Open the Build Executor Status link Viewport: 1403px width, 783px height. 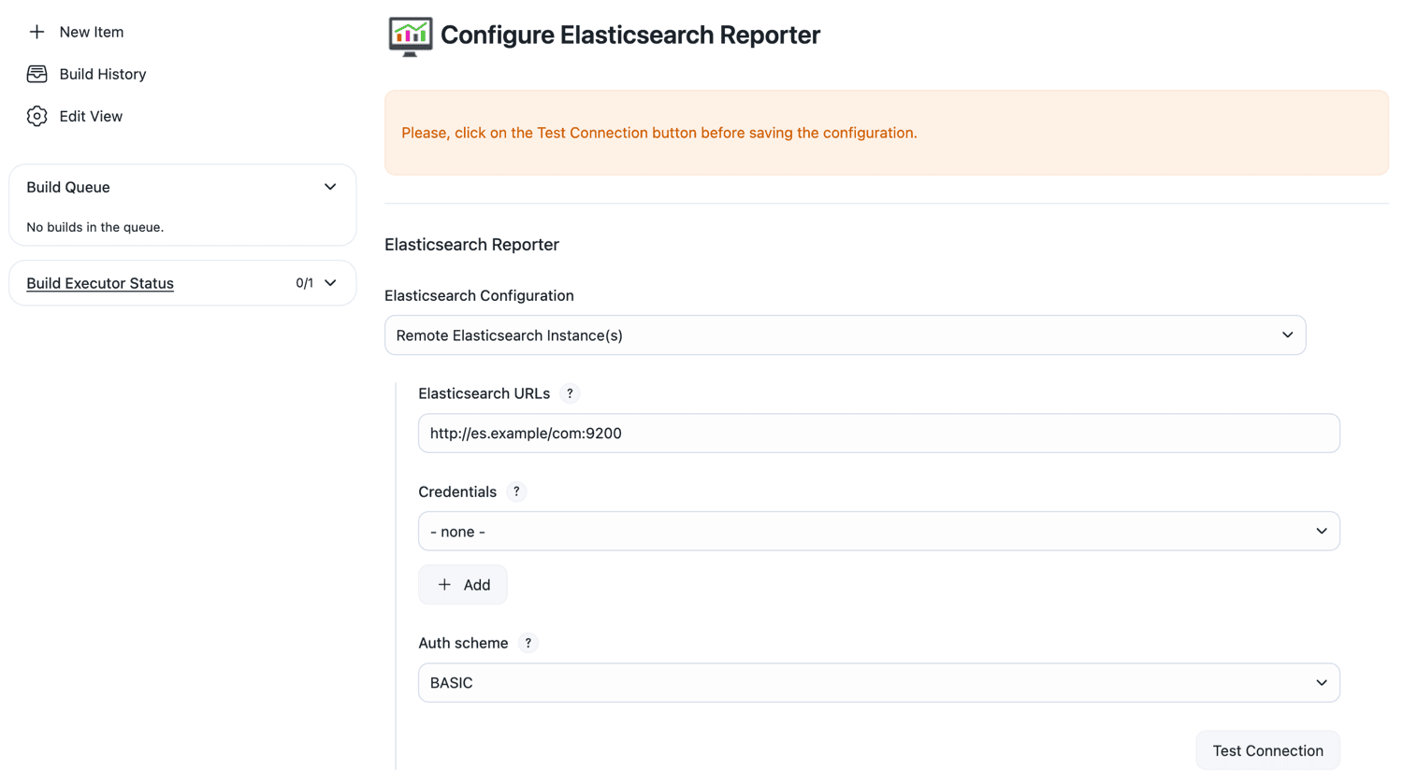click(100, 283)
